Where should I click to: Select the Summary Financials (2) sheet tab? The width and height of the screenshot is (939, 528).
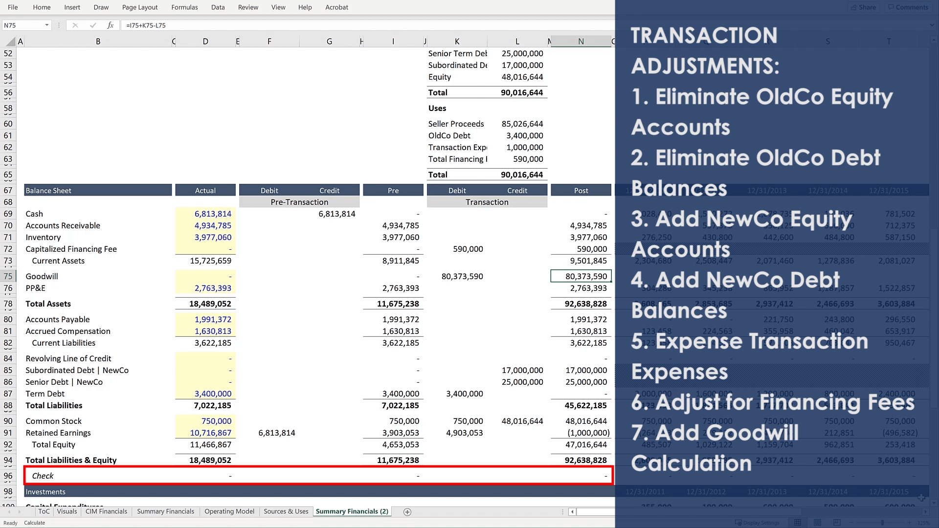[352, 512]
